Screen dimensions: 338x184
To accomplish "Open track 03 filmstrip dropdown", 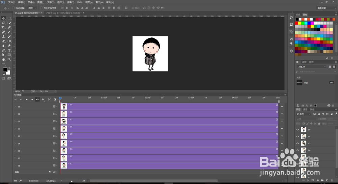I will (x=55, y=151).
